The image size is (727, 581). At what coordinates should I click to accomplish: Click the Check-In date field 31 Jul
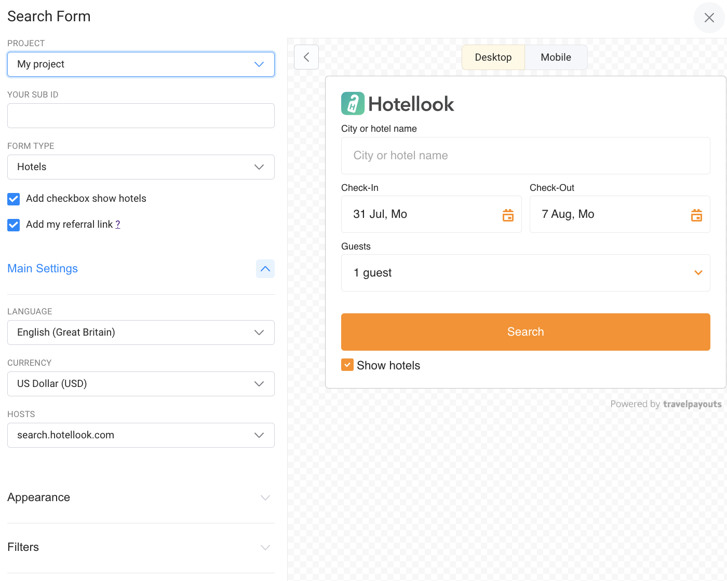432,214
